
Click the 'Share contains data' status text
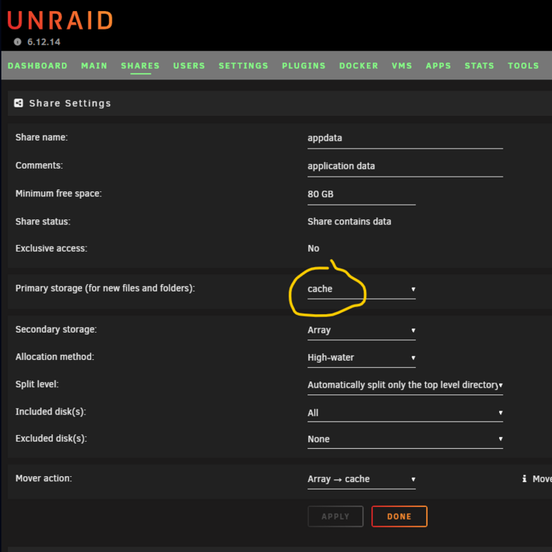[x=349, y=222]
